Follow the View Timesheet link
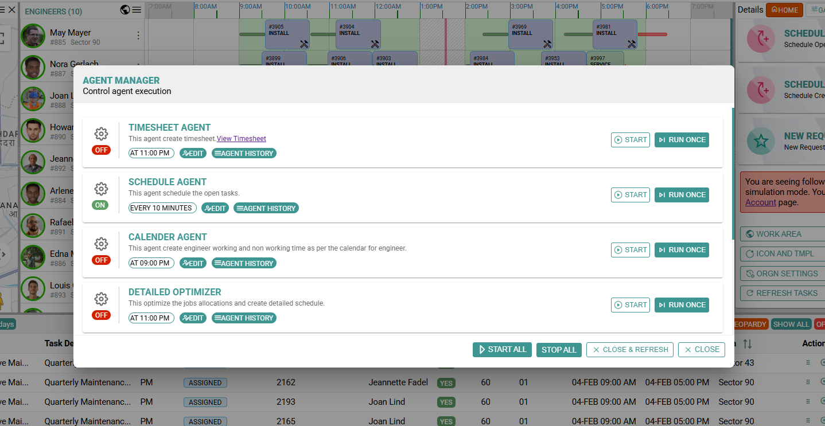Screen dimensions: 825x426 click(241, 139)
